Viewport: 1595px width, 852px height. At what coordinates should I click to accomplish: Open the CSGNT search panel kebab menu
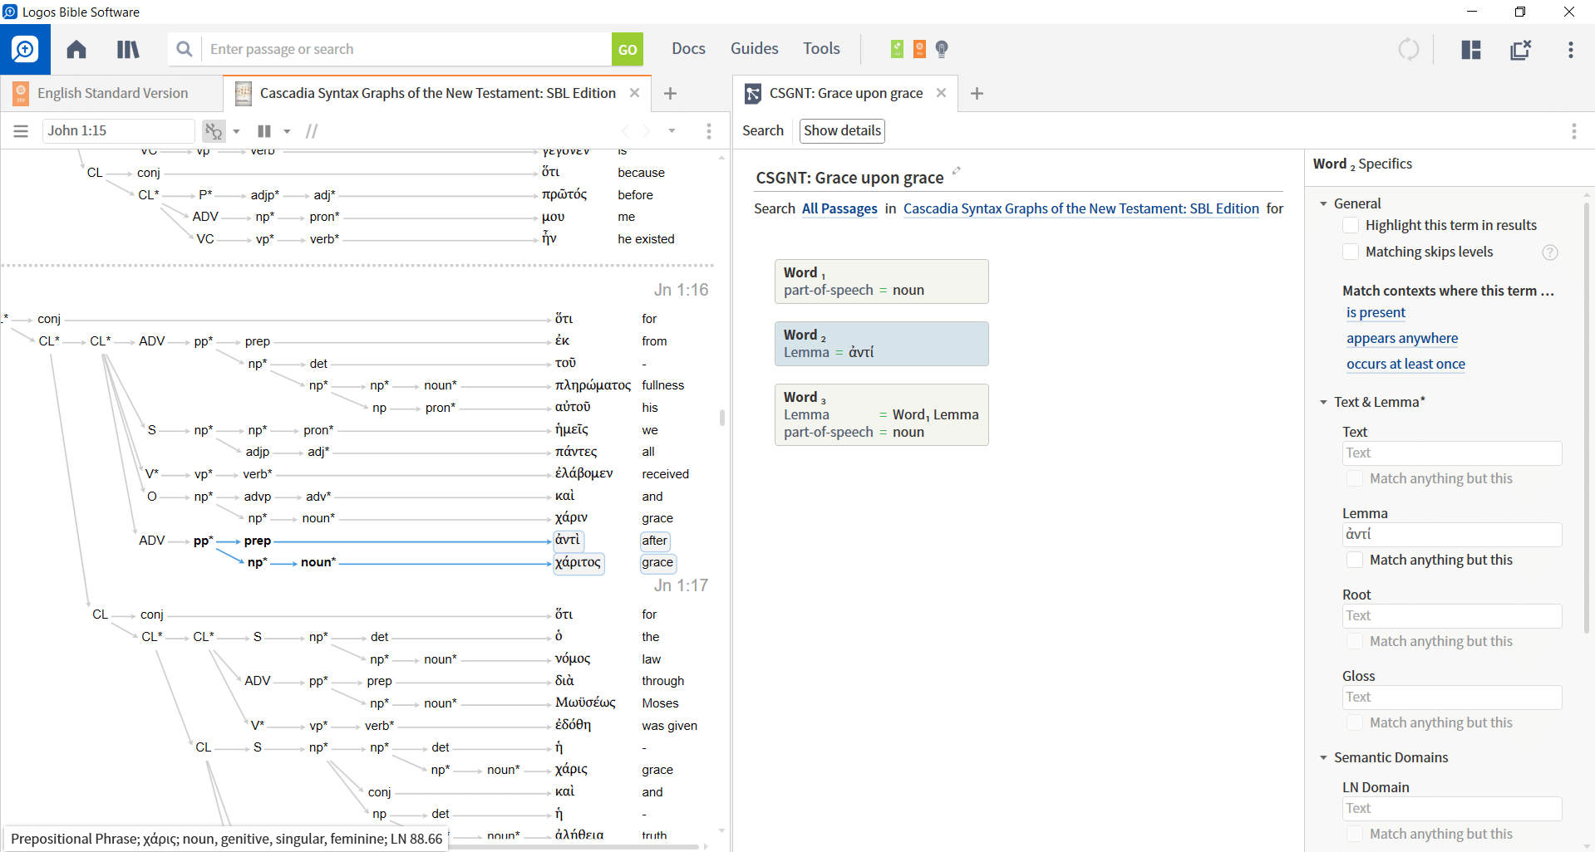(x=1573, y=131)
